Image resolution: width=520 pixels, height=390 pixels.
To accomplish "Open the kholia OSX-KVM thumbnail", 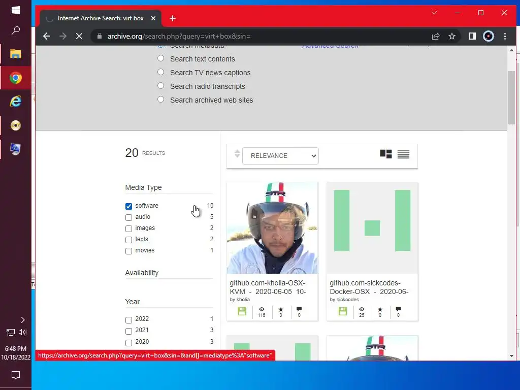I will (272, 228).
